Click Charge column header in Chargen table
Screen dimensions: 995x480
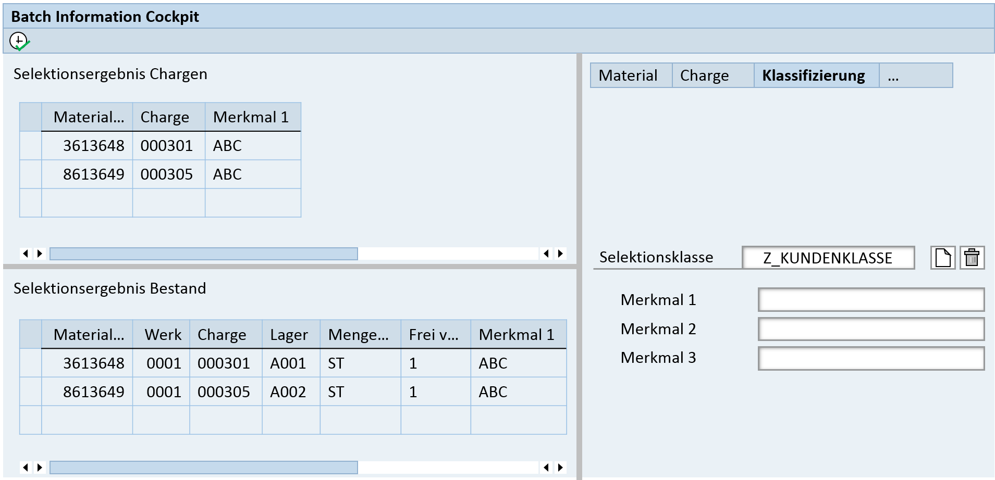[169, 117]
